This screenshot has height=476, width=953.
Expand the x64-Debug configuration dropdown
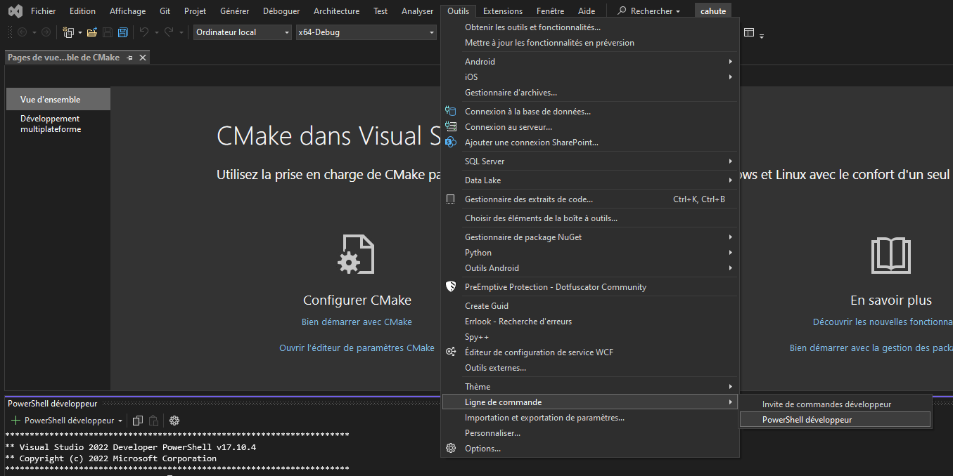pyautogui.click(x=366, y=32)
